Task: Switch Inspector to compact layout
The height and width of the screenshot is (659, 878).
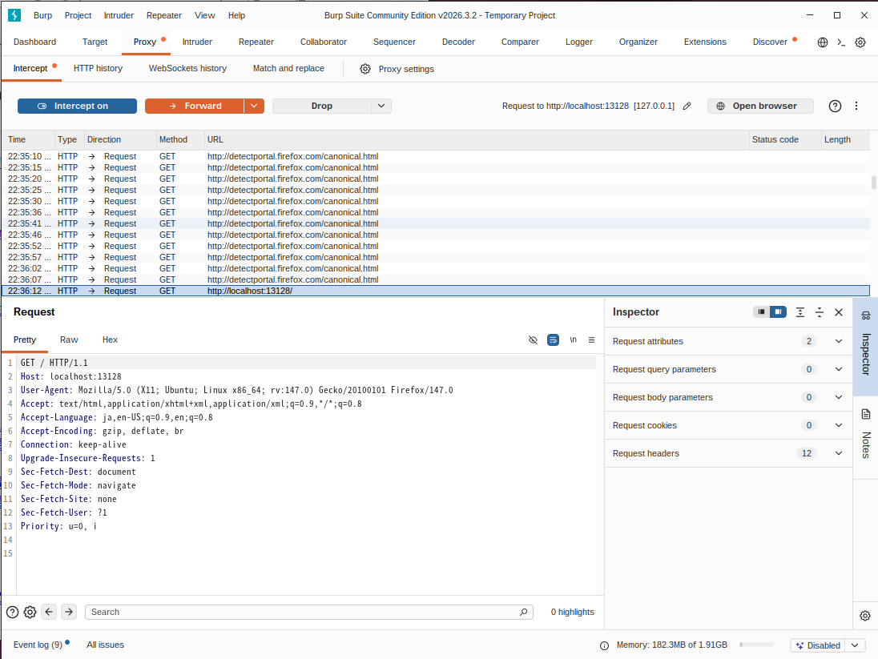Action: click(x=761, y=311)
